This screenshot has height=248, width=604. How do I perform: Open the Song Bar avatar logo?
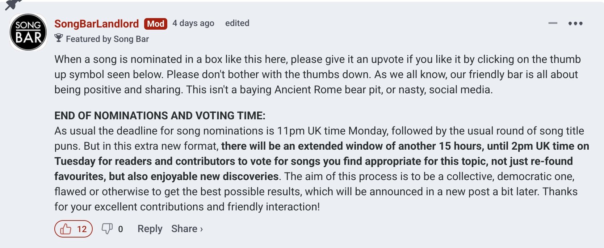coord(28,32)
